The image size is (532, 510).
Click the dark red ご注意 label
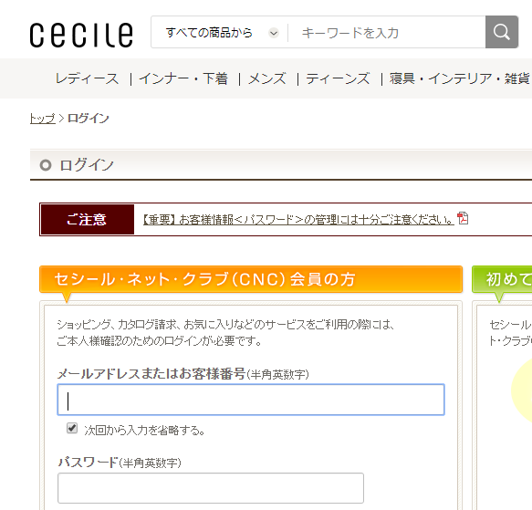(88, 219)
